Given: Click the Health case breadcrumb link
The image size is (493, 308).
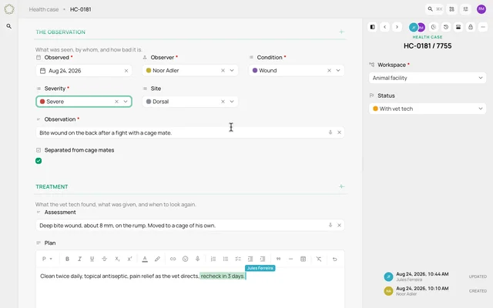Looking at the screenshot, I should [44, 9].
